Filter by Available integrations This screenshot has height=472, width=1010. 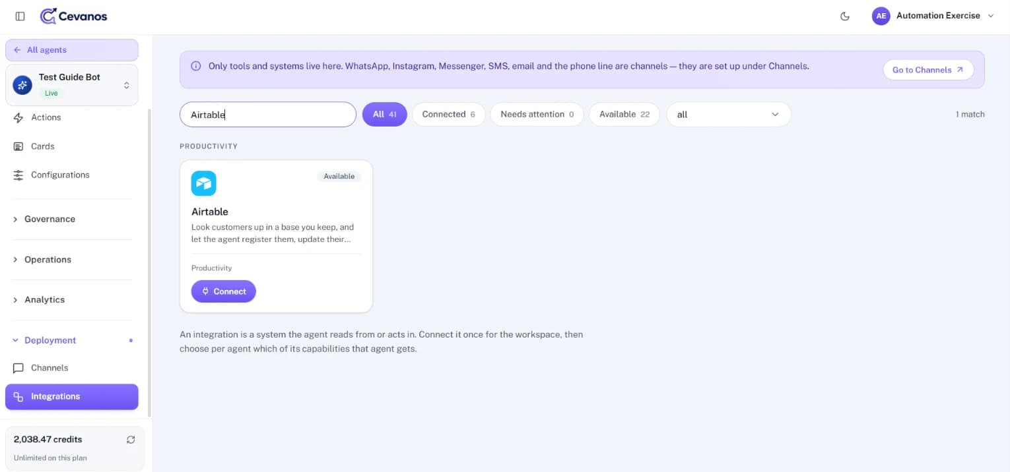pyautogui.click(x=624, y=115)
